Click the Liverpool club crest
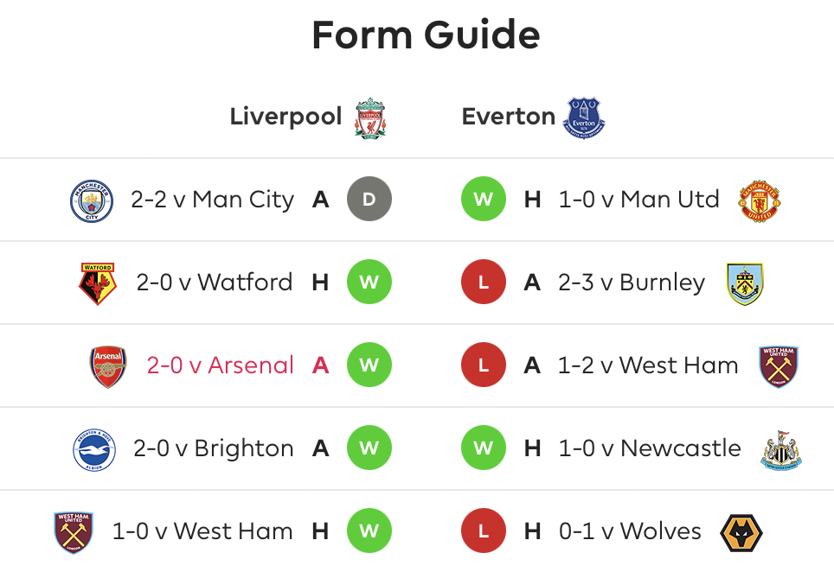834x572 pixels. [x=370, y=118]
